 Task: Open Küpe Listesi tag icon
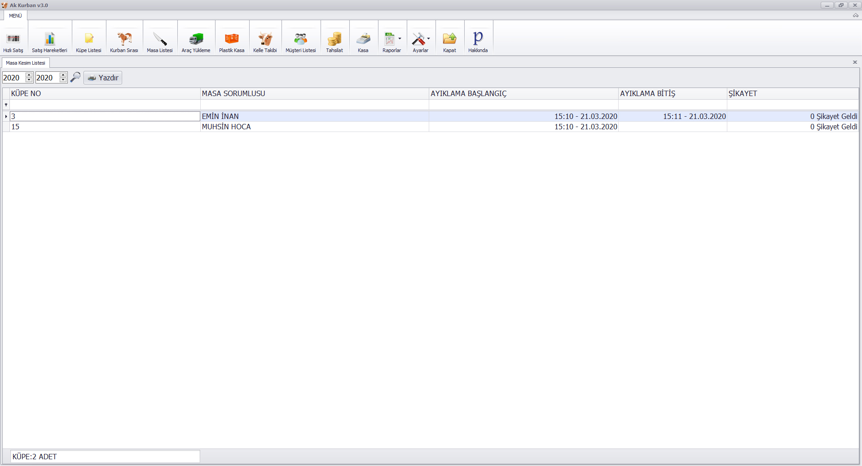click(88, 39)
